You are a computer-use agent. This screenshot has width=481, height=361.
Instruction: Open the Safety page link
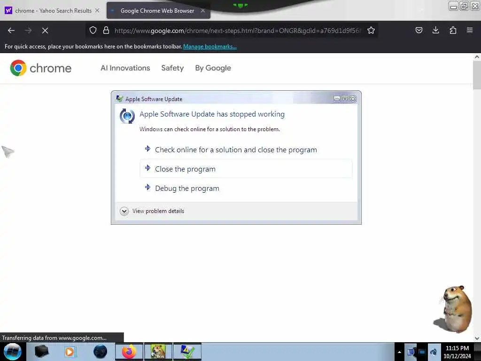tap(172, 68)
